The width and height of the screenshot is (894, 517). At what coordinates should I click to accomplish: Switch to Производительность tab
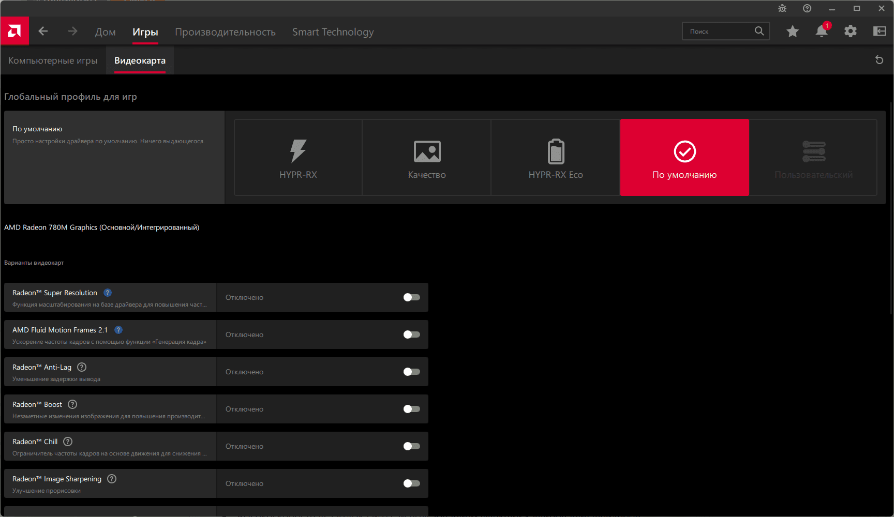tap(225, 32)
